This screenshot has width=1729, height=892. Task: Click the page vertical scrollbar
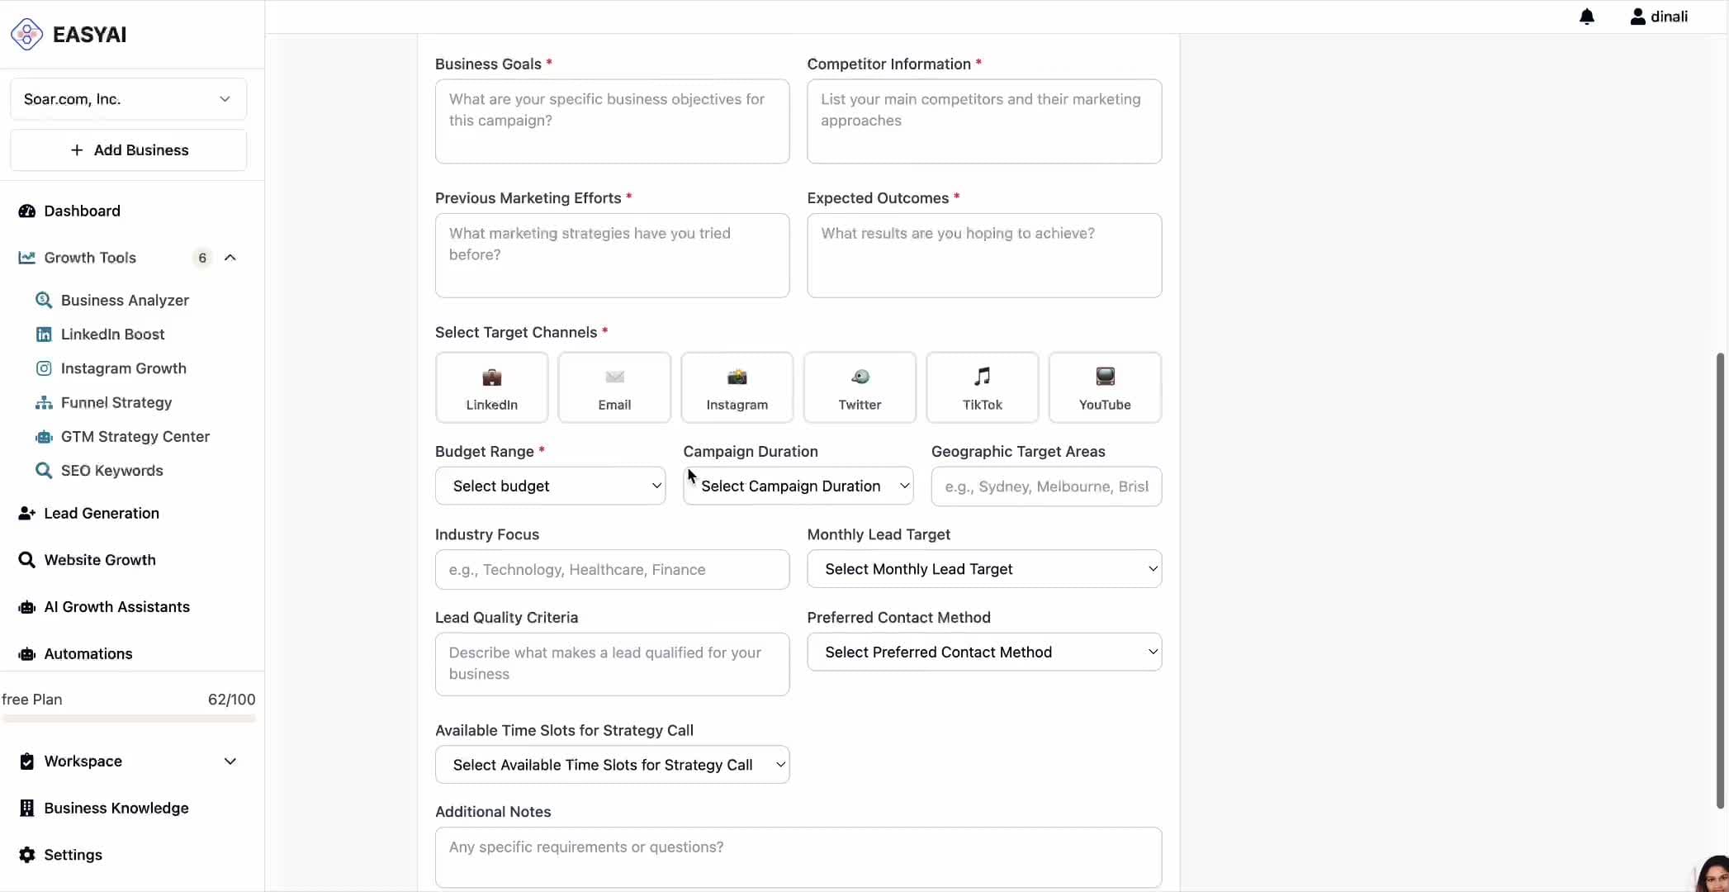click(x=1720, y=581)
